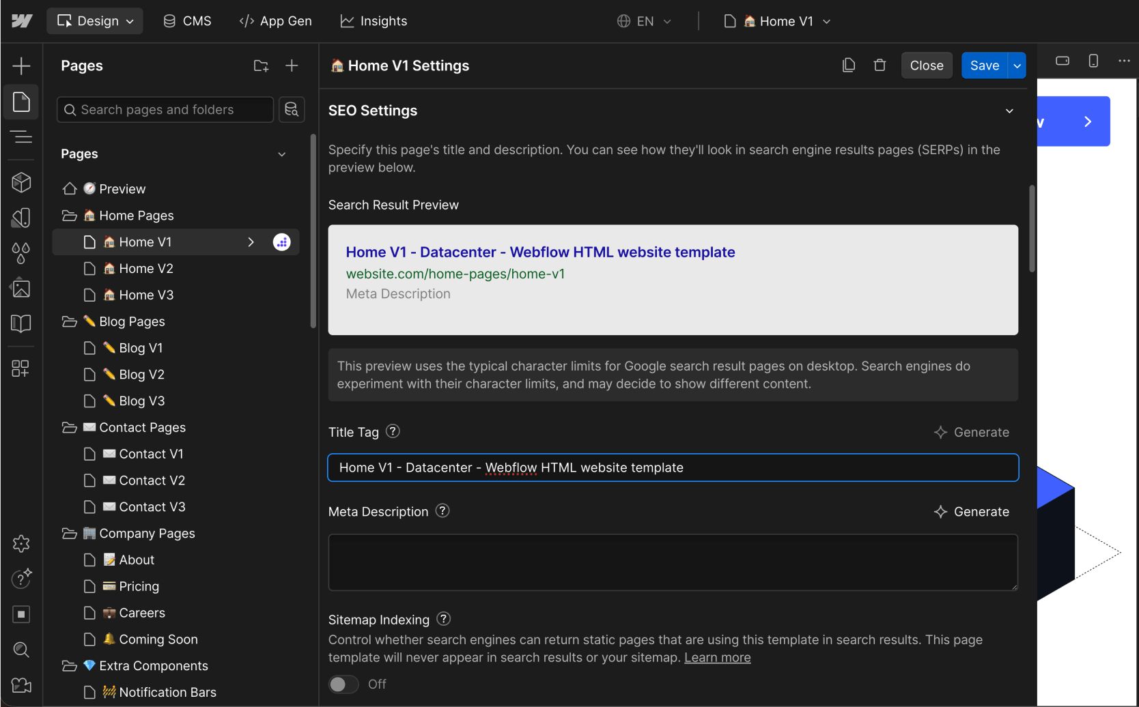Open the Save button dropdown arrow
1139x707 pixels.
pos(1017,65)
